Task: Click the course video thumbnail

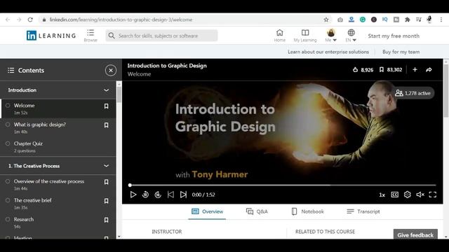Action: click(x=282, y=132)
